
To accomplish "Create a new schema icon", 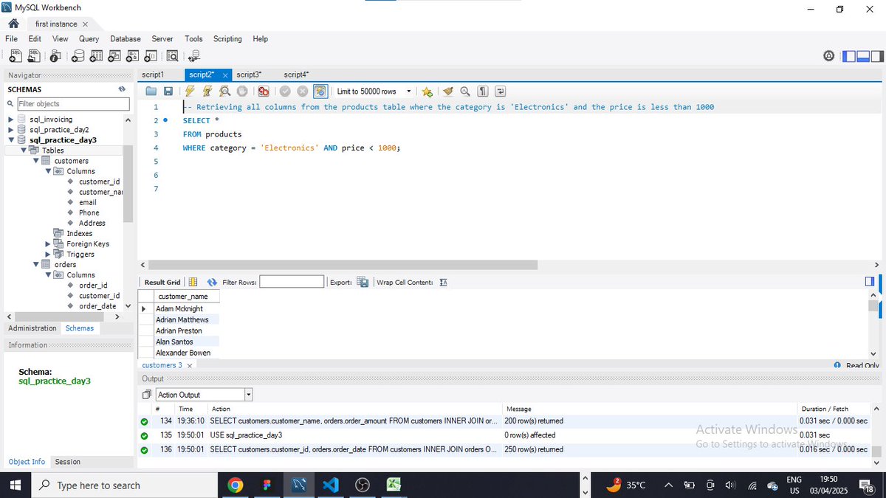I will (x=78, y=55).
